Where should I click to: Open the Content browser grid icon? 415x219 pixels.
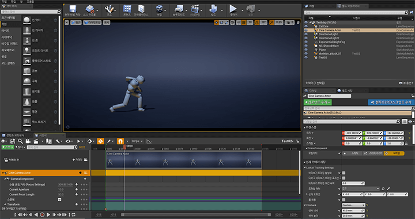[x=127, y=9]
